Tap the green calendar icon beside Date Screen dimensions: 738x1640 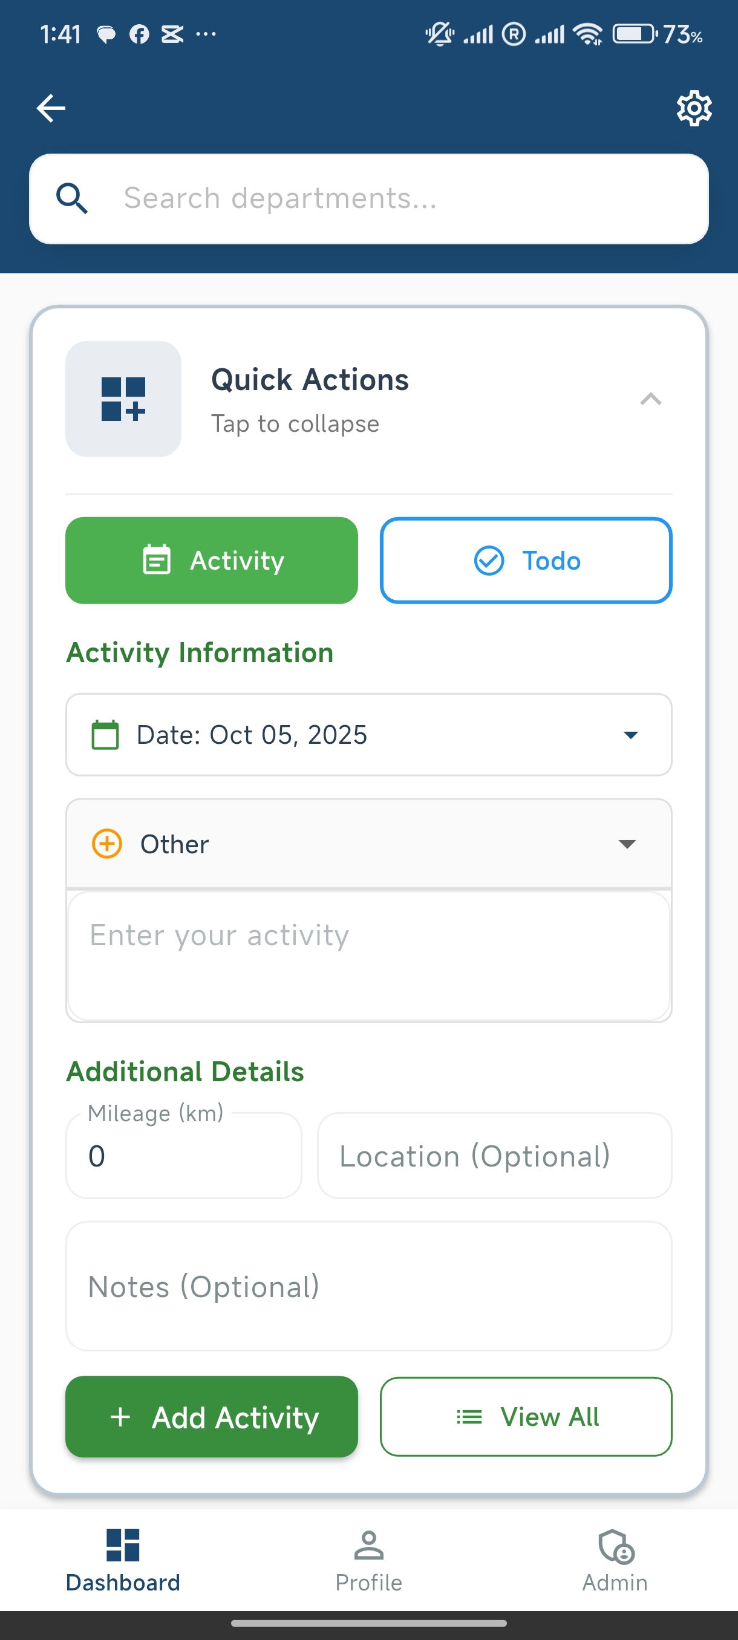pos(105,735)
